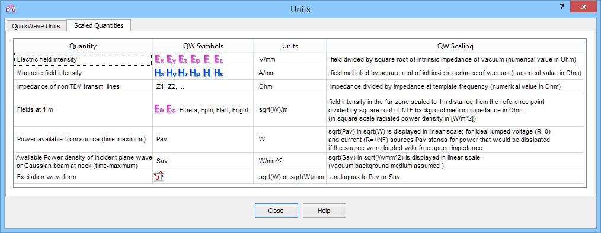Click the QW Symbols column header
Screen dimensions: 601x233
203,46
